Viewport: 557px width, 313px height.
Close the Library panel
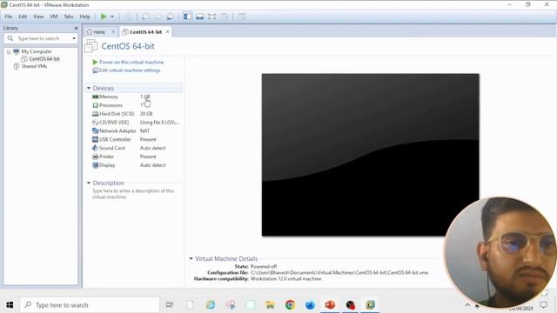(76, 28)
